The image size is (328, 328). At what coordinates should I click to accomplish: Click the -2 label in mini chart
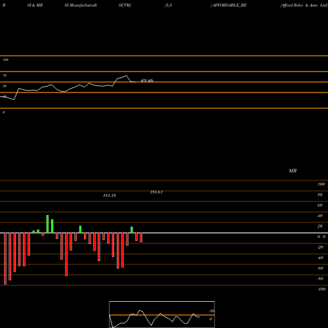click(211, 319)
